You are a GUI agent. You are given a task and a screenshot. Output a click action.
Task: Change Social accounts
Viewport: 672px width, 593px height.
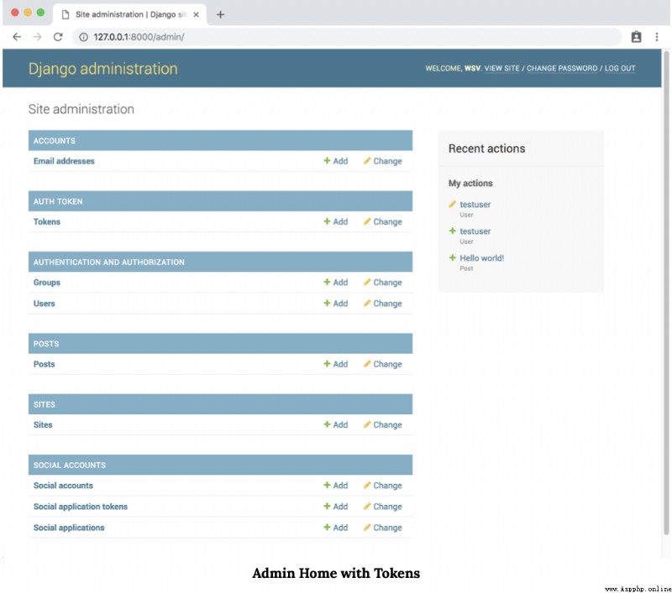coord(383,486)
